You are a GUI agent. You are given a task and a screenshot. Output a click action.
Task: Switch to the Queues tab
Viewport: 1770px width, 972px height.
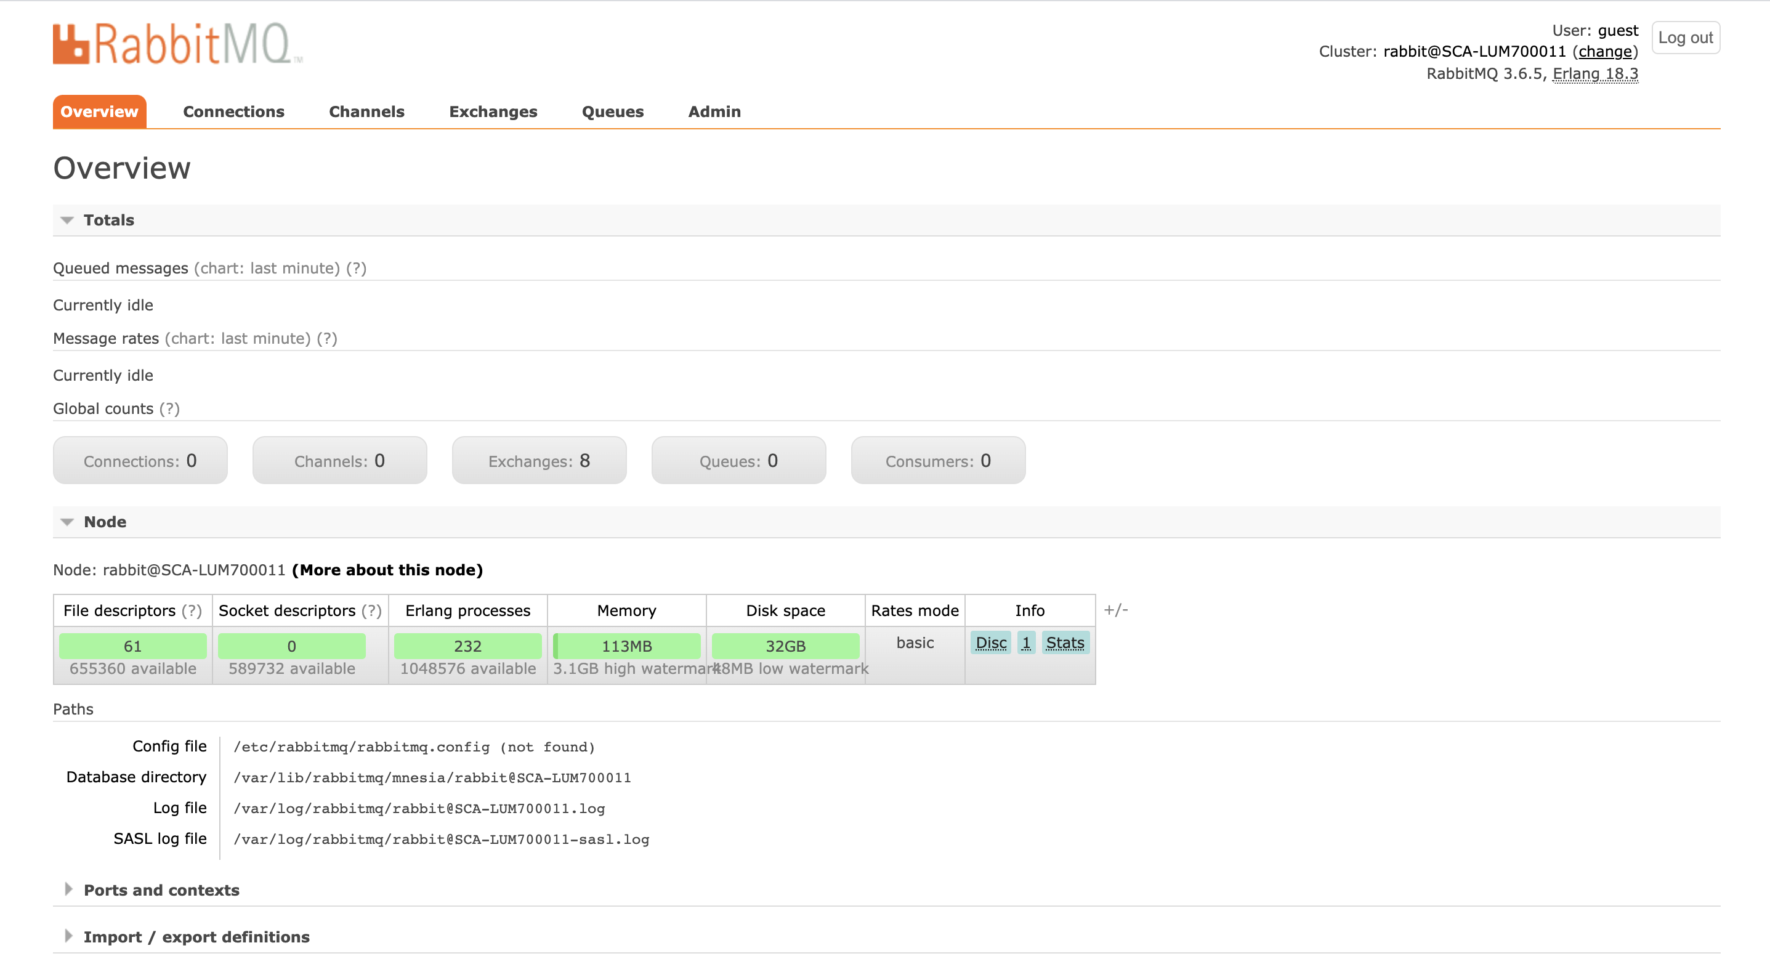612,111
